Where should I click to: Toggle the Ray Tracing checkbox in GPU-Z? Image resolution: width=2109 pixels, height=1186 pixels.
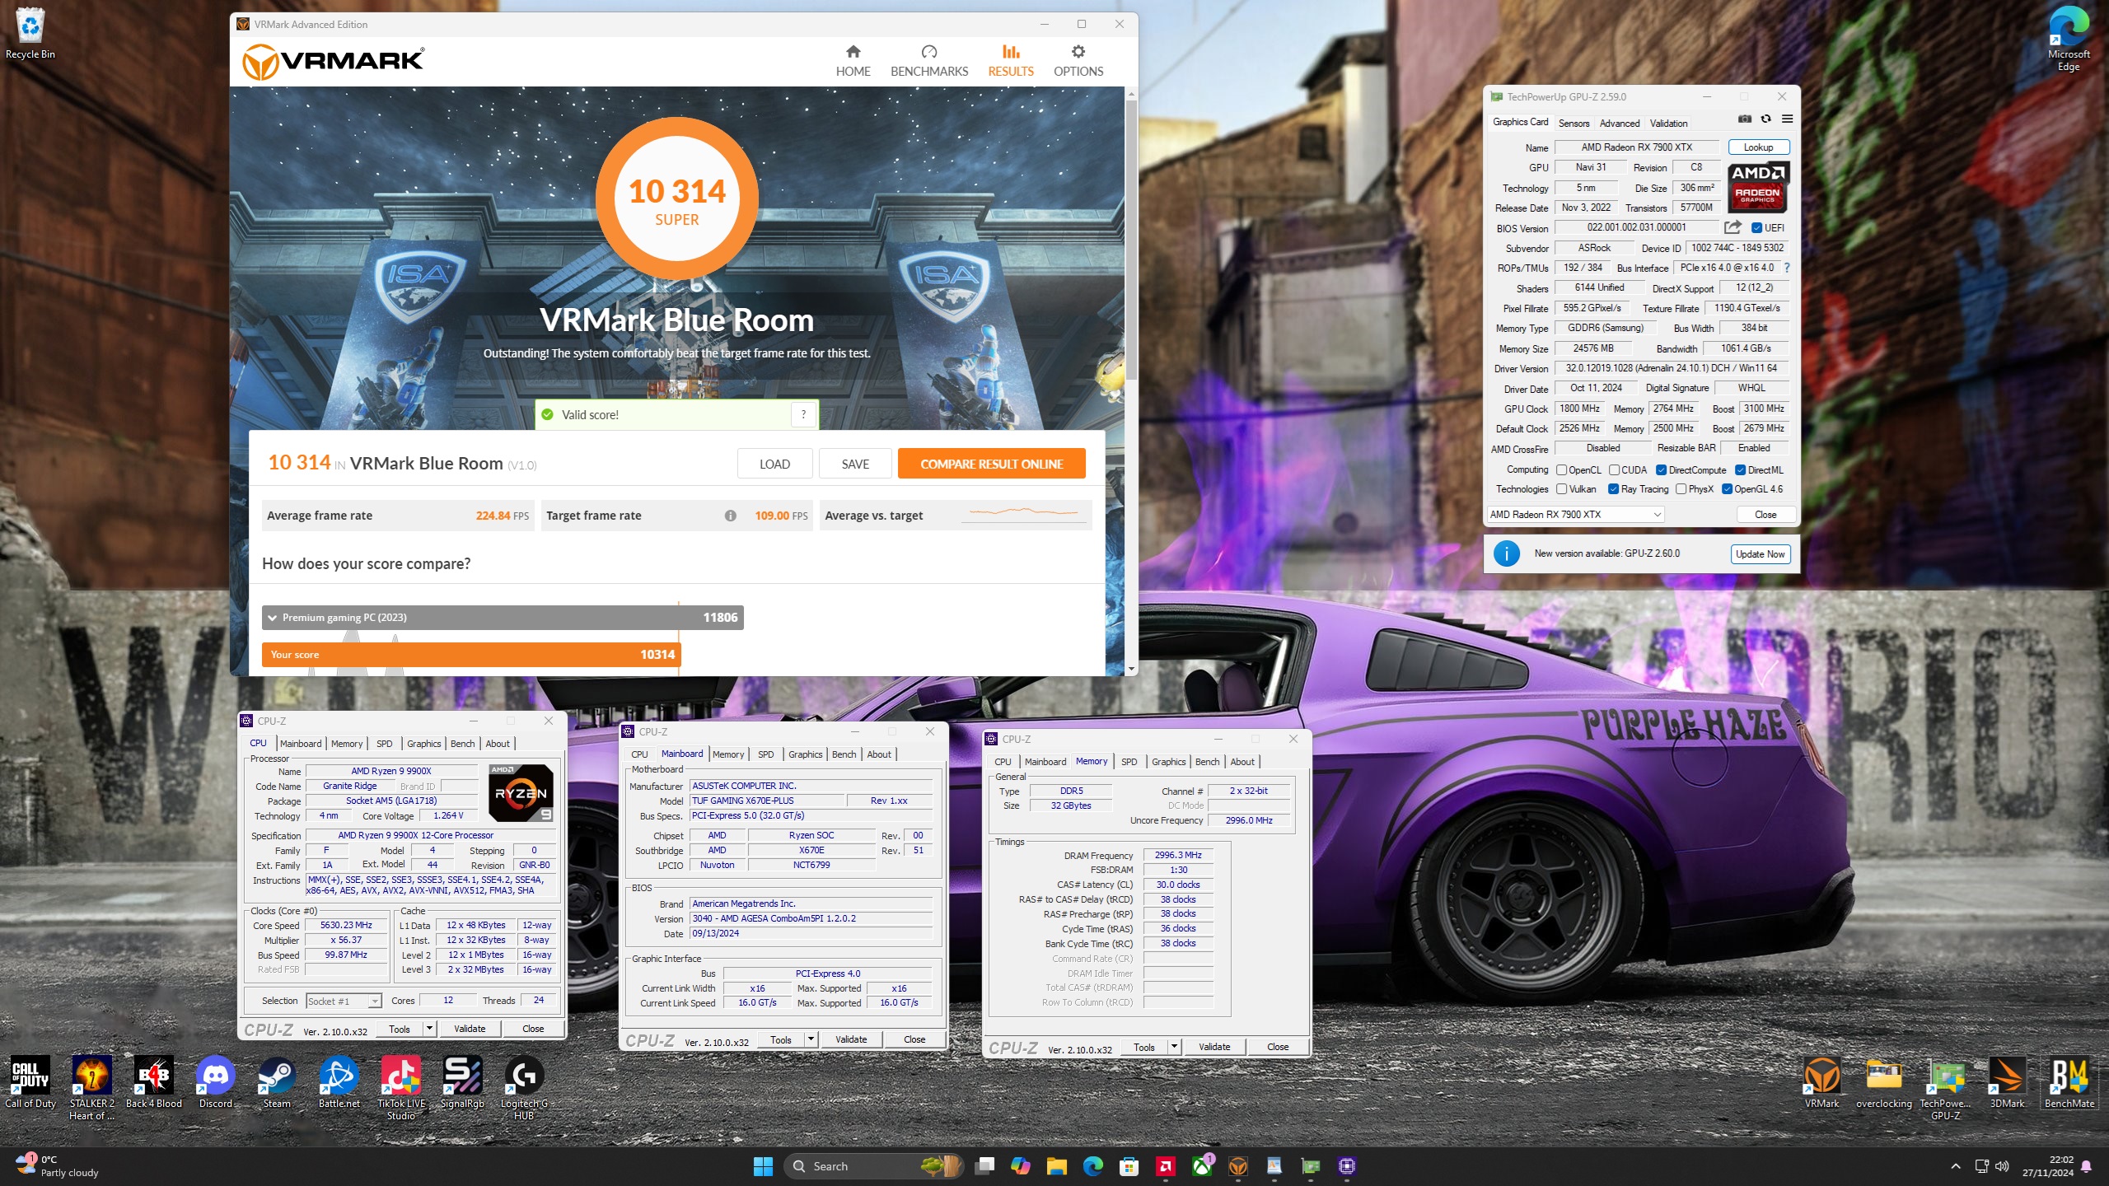coord(1613,489)
